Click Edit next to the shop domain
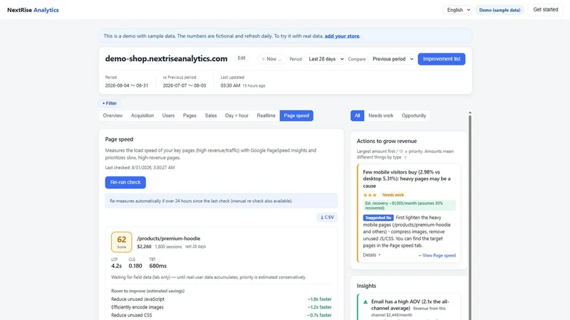The width and height of the screenshot is (570, 320). (x=242, y=58)
